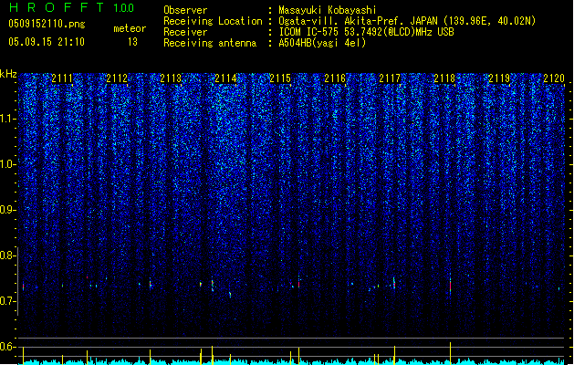Screen dimensions: 574x365
Task: Select observer name Masayuki Kobayashi
Action: (x=328, y=10)
